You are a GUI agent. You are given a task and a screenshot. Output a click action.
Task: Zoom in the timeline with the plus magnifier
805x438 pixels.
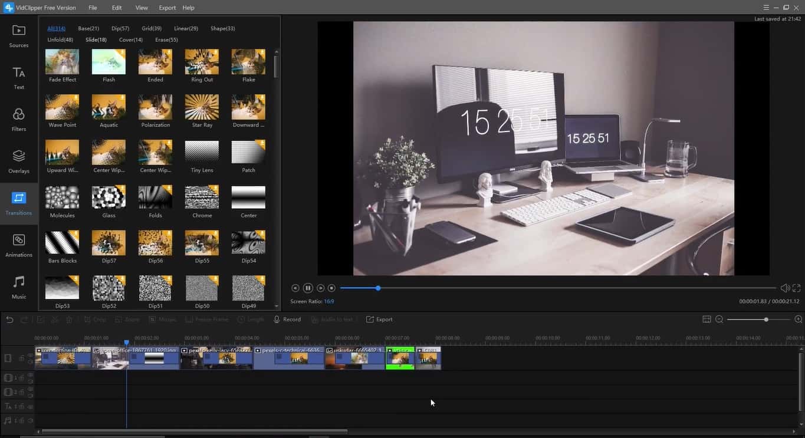799,320
